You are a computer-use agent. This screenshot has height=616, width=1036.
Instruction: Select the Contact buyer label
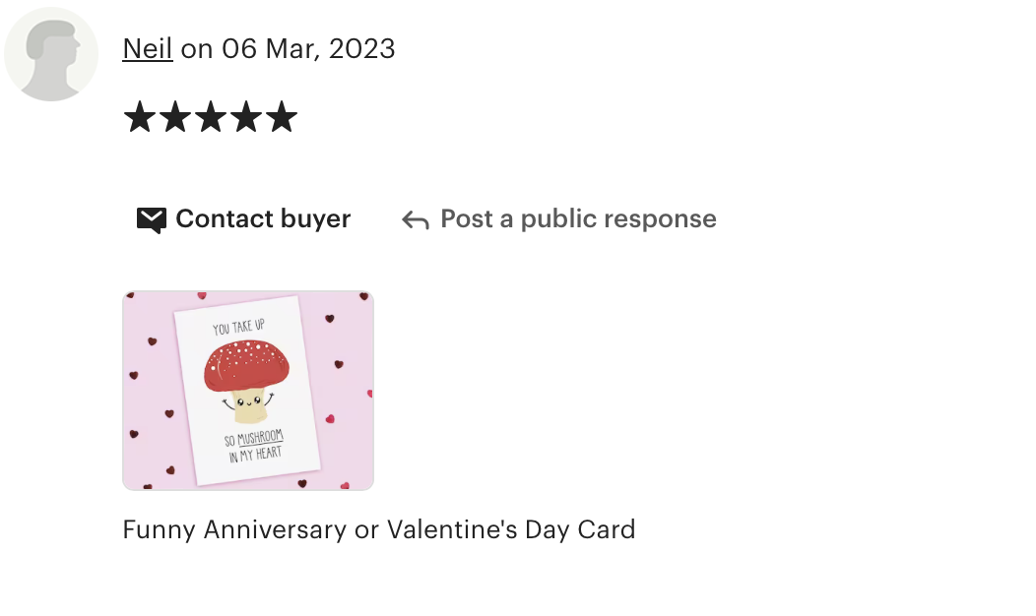[263, 218]
